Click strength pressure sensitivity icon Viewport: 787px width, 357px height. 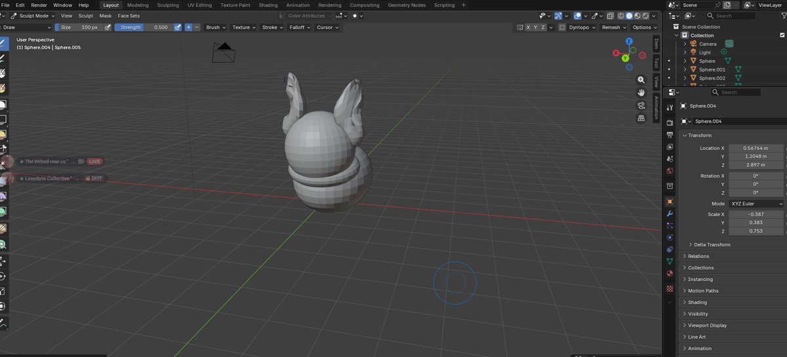(x=177, y=28)
